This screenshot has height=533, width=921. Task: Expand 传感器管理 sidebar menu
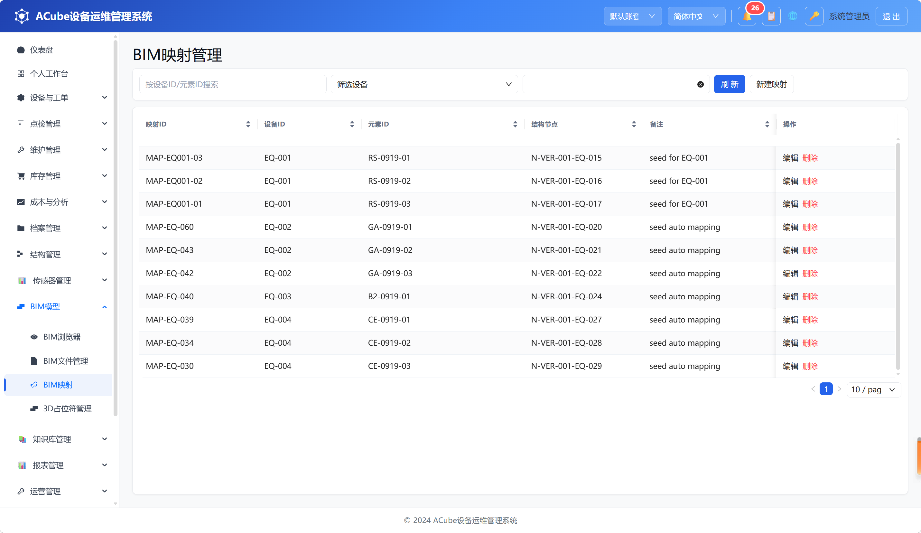[x=59, y=280]
